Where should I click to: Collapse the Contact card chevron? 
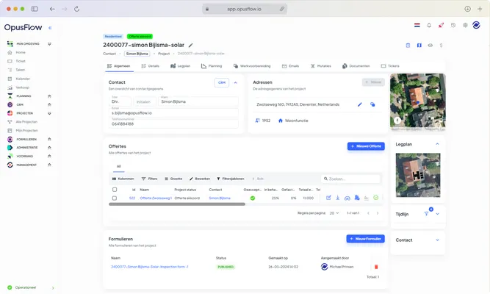click(236, 82)
